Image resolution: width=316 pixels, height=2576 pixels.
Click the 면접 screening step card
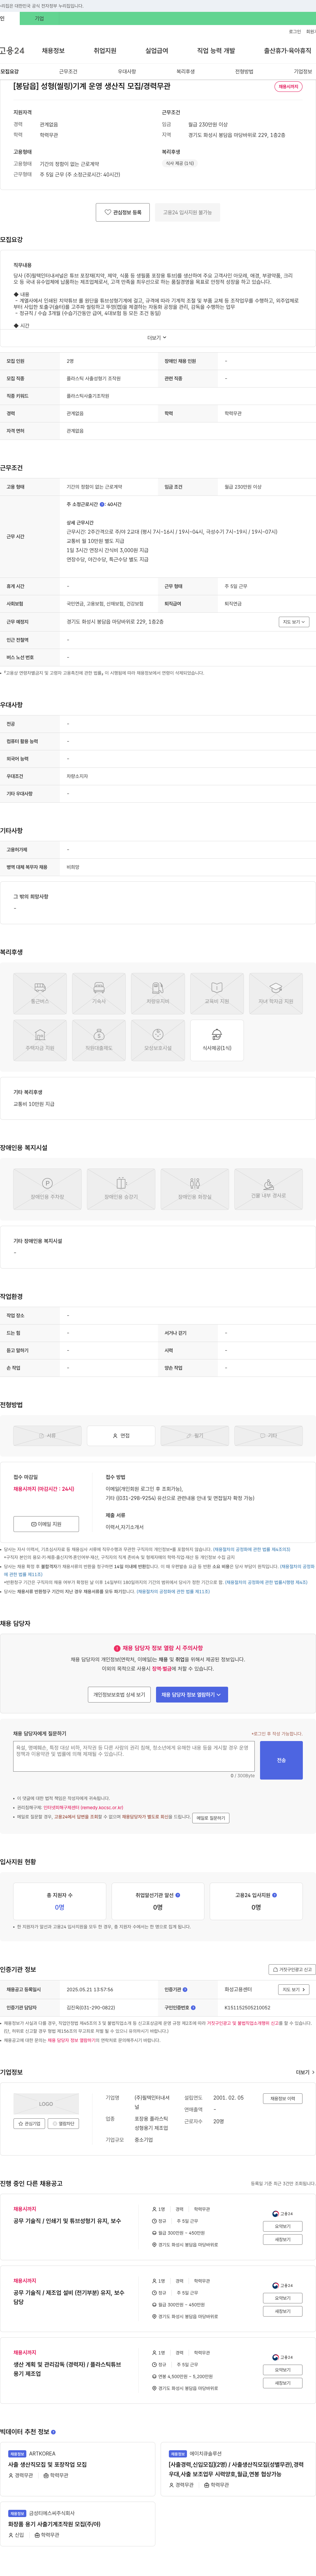click(121, 1436)
